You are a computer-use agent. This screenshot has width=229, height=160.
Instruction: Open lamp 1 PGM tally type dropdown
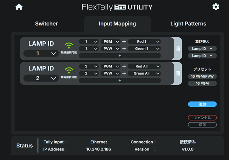(x=110, y=42)
